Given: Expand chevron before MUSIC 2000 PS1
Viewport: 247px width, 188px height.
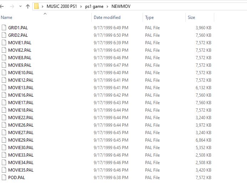Looking at the screenshot, I should [x=42, y=7].
